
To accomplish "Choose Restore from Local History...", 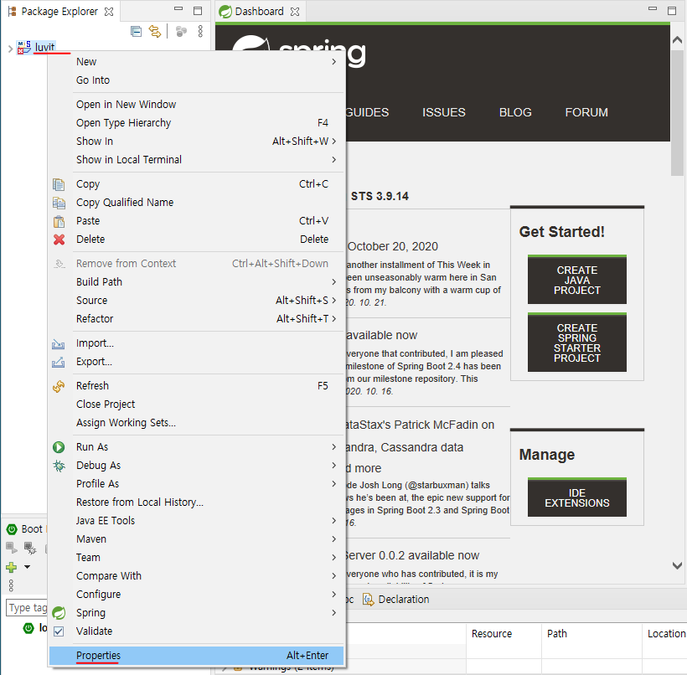I will point(196,502).
